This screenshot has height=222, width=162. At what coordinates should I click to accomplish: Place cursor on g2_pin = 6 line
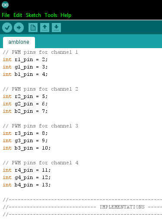25,104
